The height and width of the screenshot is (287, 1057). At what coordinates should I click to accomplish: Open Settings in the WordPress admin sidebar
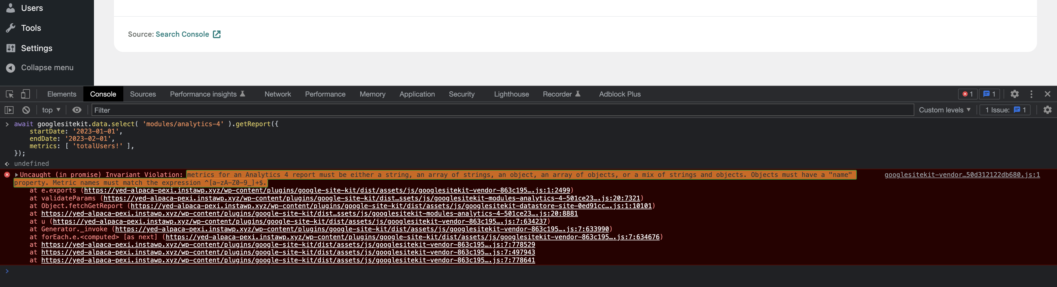click(x=36, y=48)
